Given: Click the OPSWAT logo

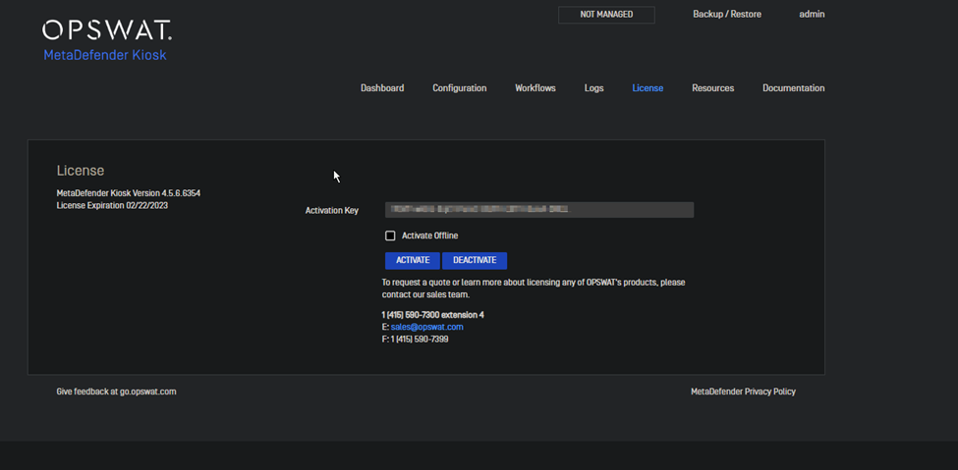Looking at the screenshot, I should (x=107, y=29).
